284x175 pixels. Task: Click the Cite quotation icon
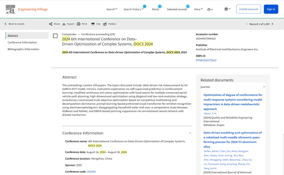(93, 24)
